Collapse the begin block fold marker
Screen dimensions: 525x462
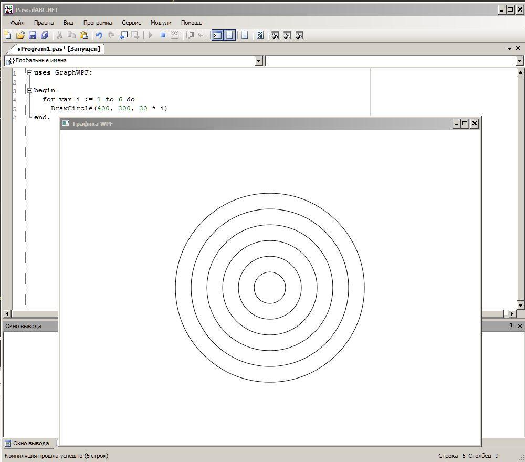tap(29, 90)
